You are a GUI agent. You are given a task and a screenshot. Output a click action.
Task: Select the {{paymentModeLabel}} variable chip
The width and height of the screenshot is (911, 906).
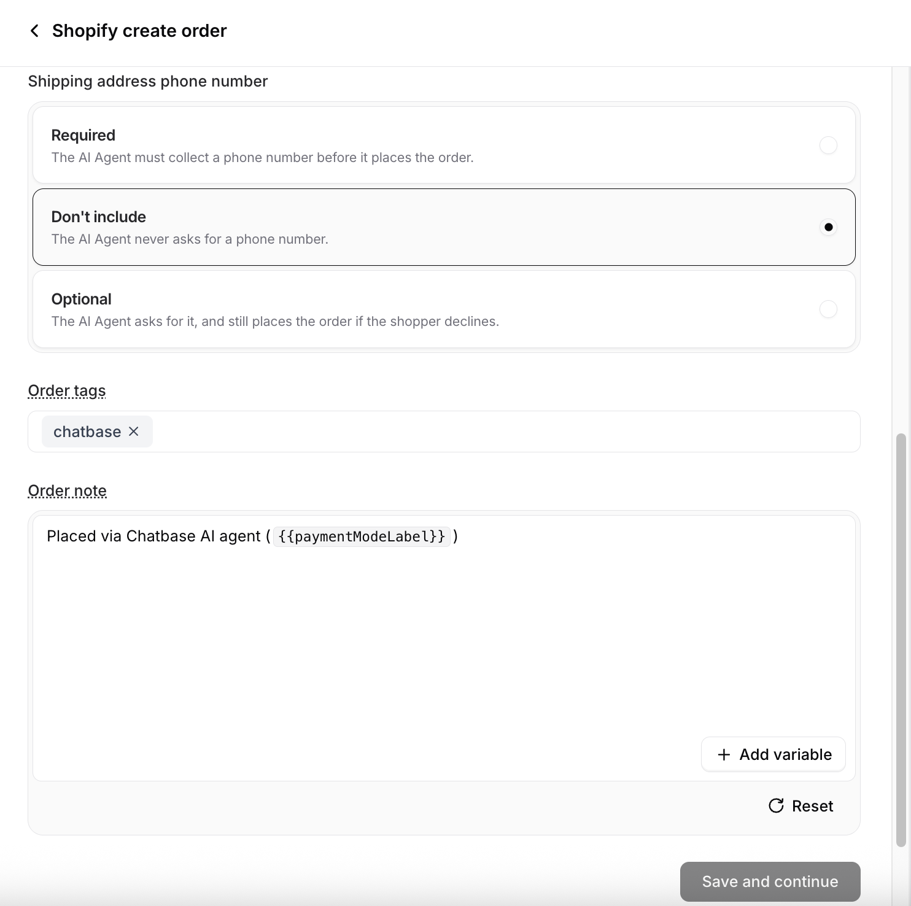pos(362,536)
